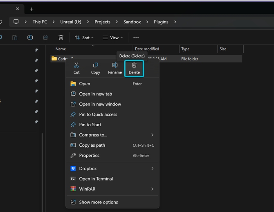Select Open in context menu
Screen dimensions: 274x212
[x=112, y=84]
